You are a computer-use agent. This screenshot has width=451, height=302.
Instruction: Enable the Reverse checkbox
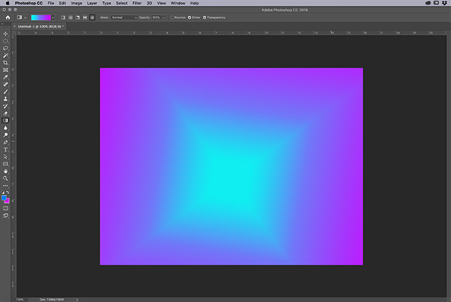[172, 17]
